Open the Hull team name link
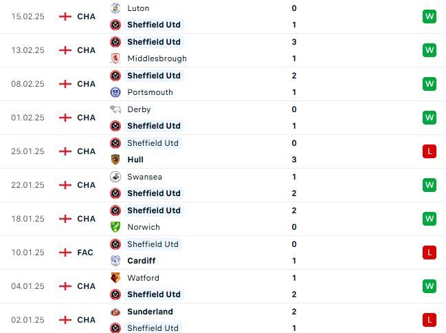 point(135,160)
